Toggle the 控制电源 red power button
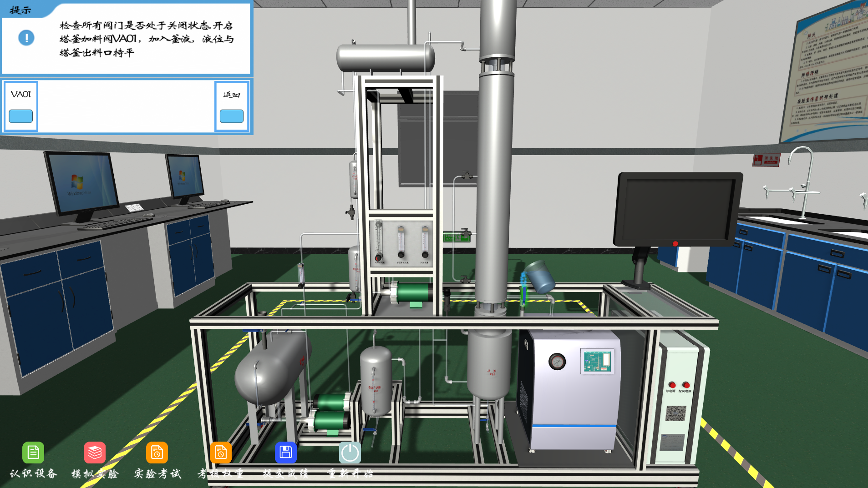868x488 pixels. [686, 385]
